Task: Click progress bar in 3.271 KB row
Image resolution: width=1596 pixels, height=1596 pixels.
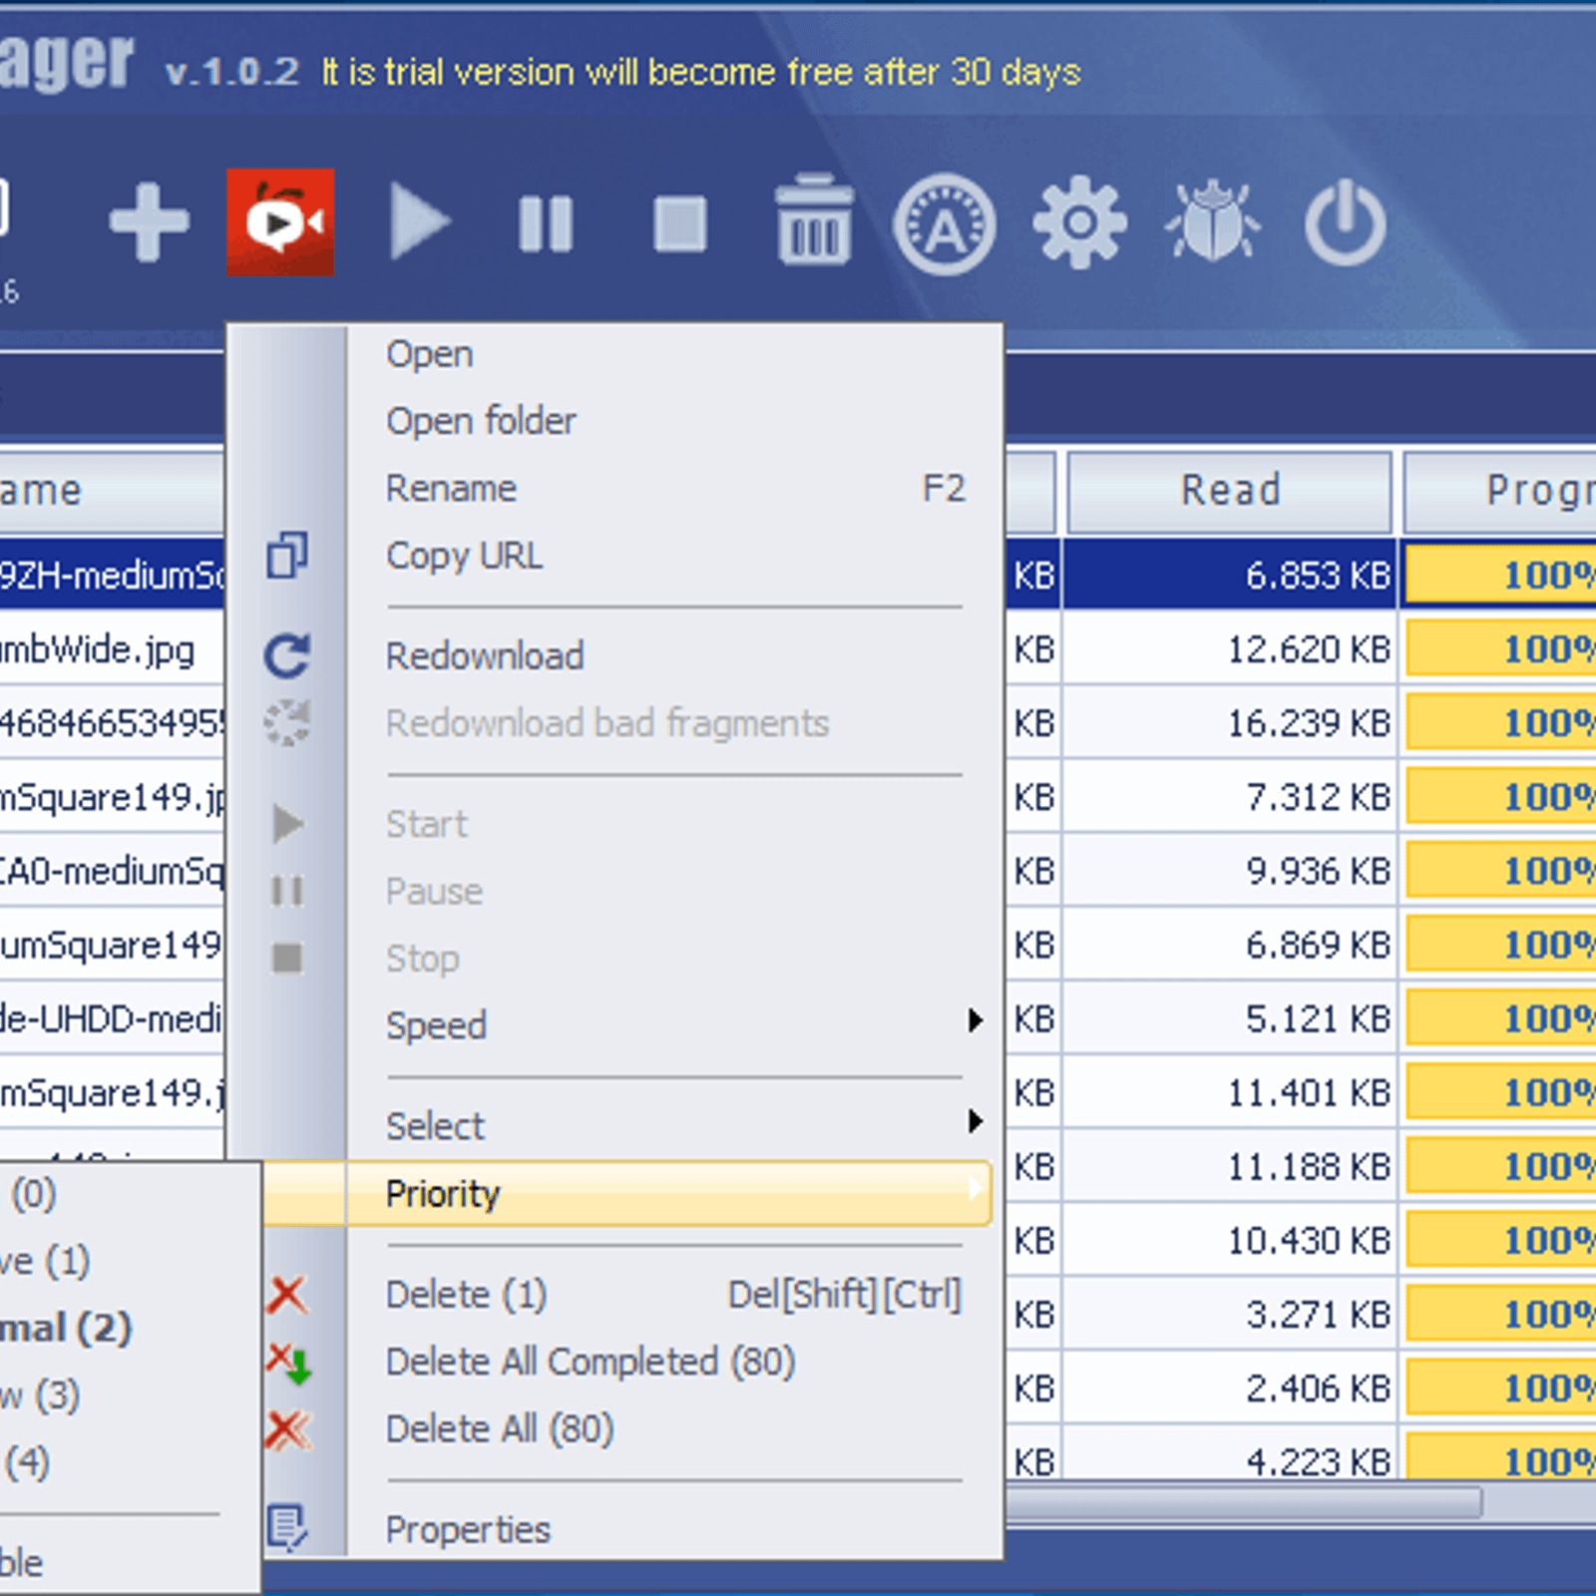Action: click(x=1501, y=1314)
